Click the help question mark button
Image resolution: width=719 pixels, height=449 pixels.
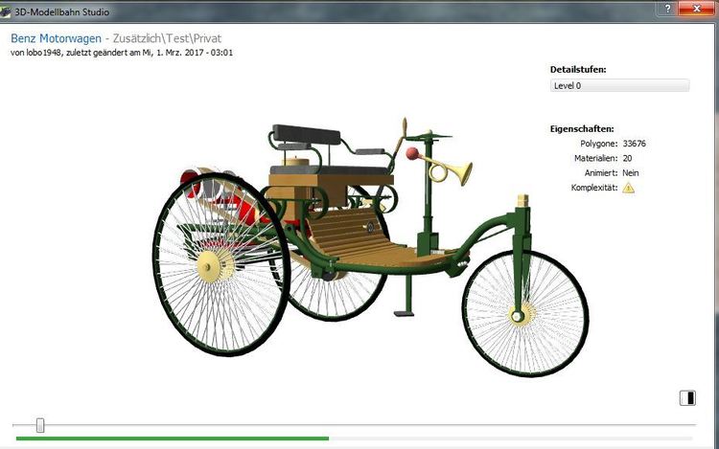point(667,9)
